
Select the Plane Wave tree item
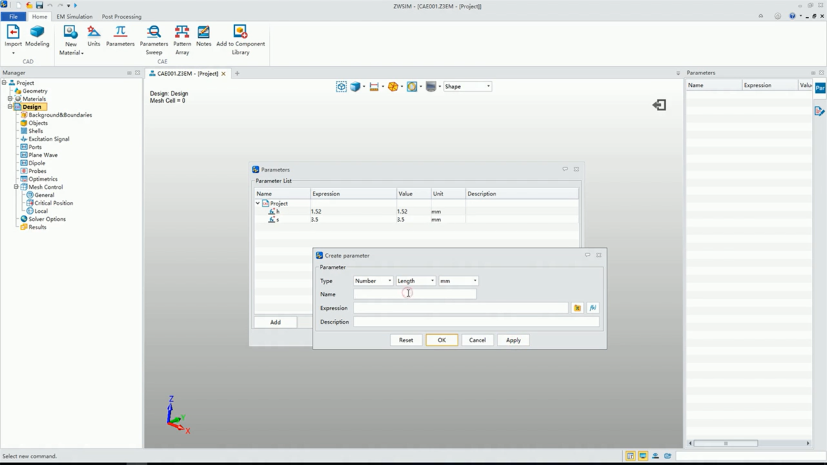(43, 155)
